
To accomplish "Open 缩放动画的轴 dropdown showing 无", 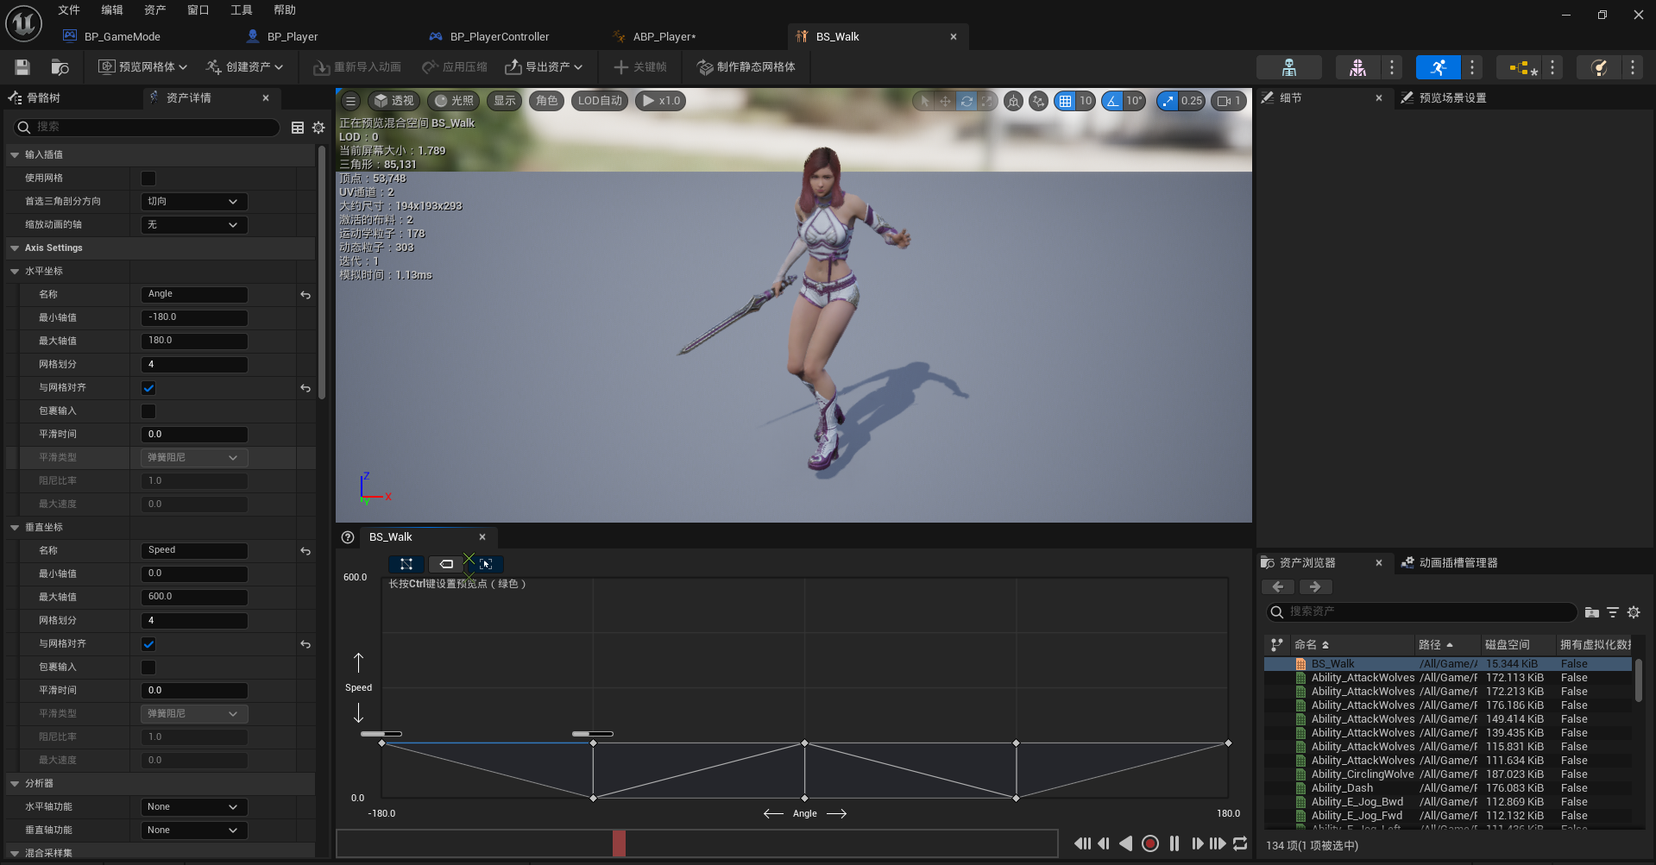I will tap(193, 225).
